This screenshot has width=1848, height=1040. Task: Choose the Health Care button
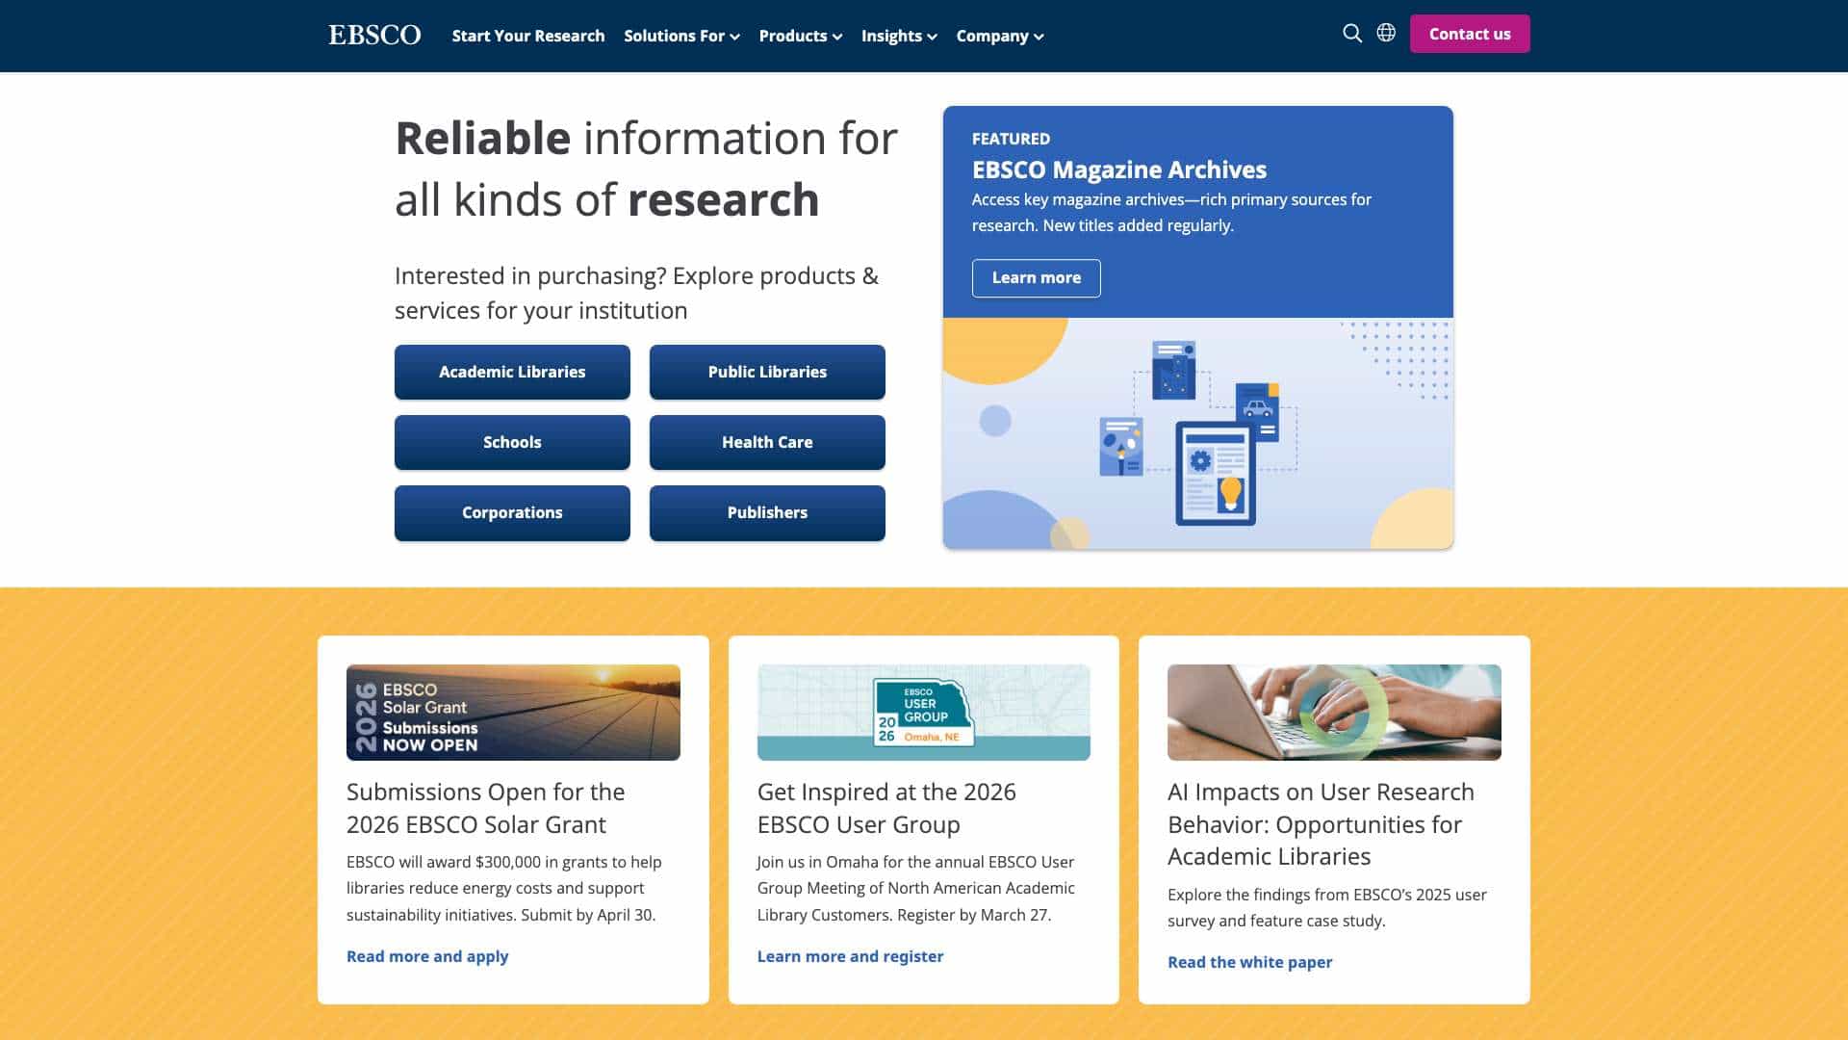(767, 442)
